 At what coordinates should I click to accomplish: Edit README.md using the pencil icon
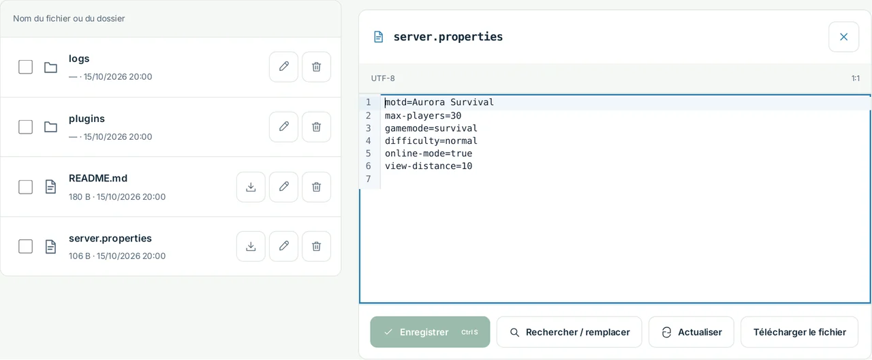(x=283, y=187)
